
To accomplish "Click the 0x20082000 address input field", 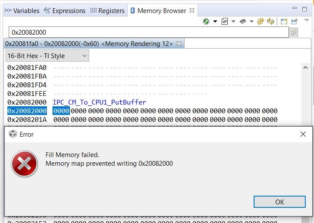I will (149, 32).
